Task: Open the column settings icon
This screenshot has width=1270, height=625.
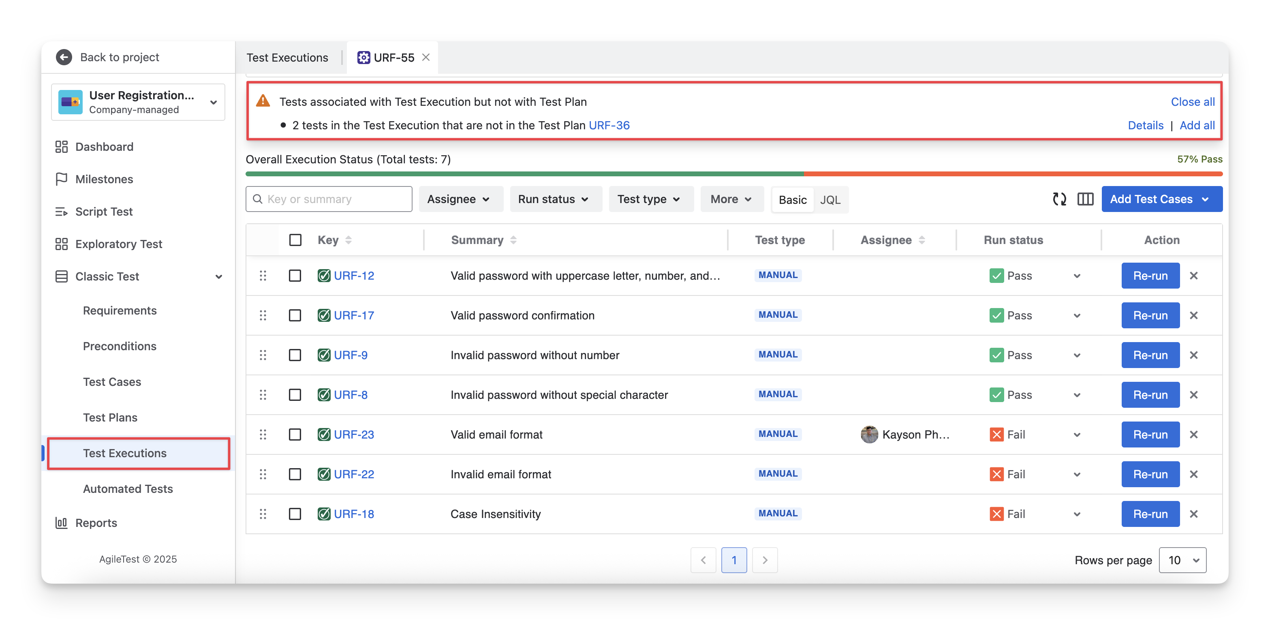Action: (1085, 199)
